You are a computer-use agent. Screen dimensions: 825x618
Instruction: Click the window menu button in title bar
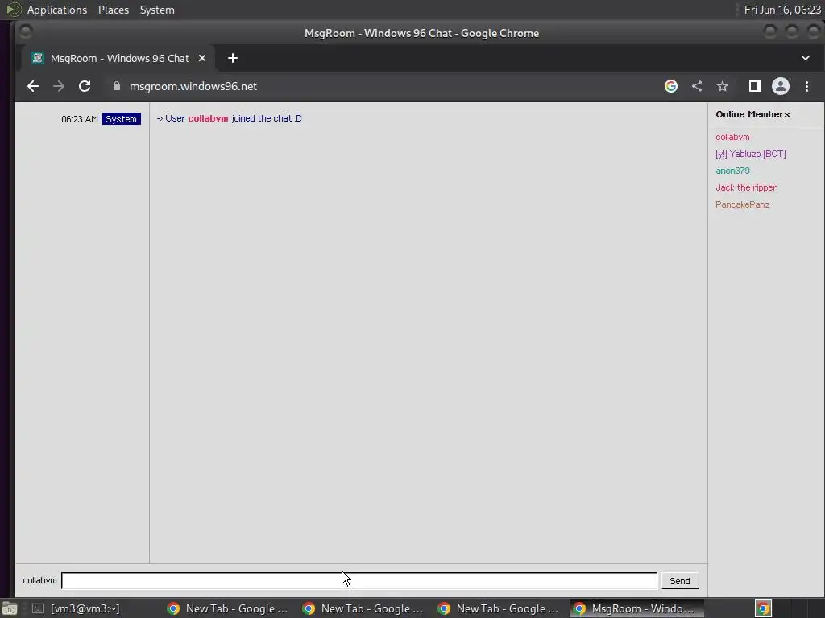(x=25, y=32)
